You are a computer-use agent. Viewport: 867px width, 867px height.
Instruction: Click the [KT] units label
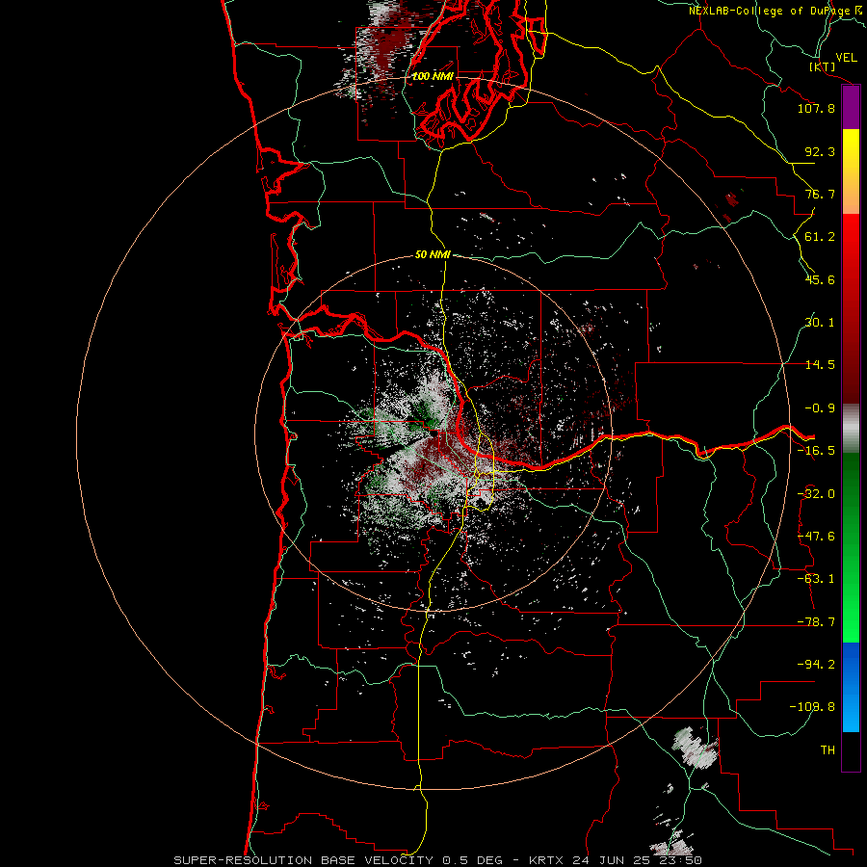coord(823,66)
